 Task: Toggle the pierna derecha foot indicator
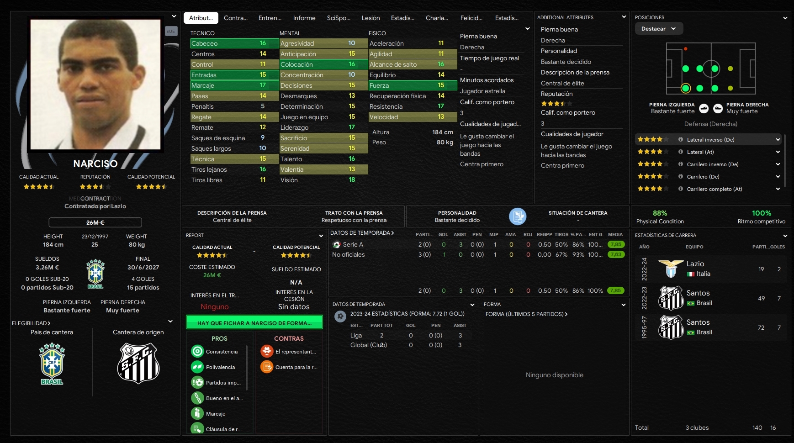pyautogui.click(x=718, y=108)
